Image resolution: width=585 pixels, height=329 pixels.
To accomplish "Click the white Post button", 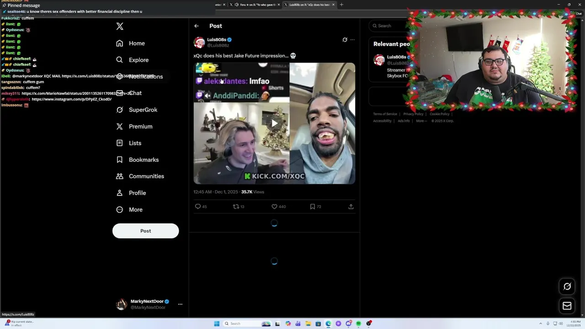I will pyautogui.click(x=145, y=231).
